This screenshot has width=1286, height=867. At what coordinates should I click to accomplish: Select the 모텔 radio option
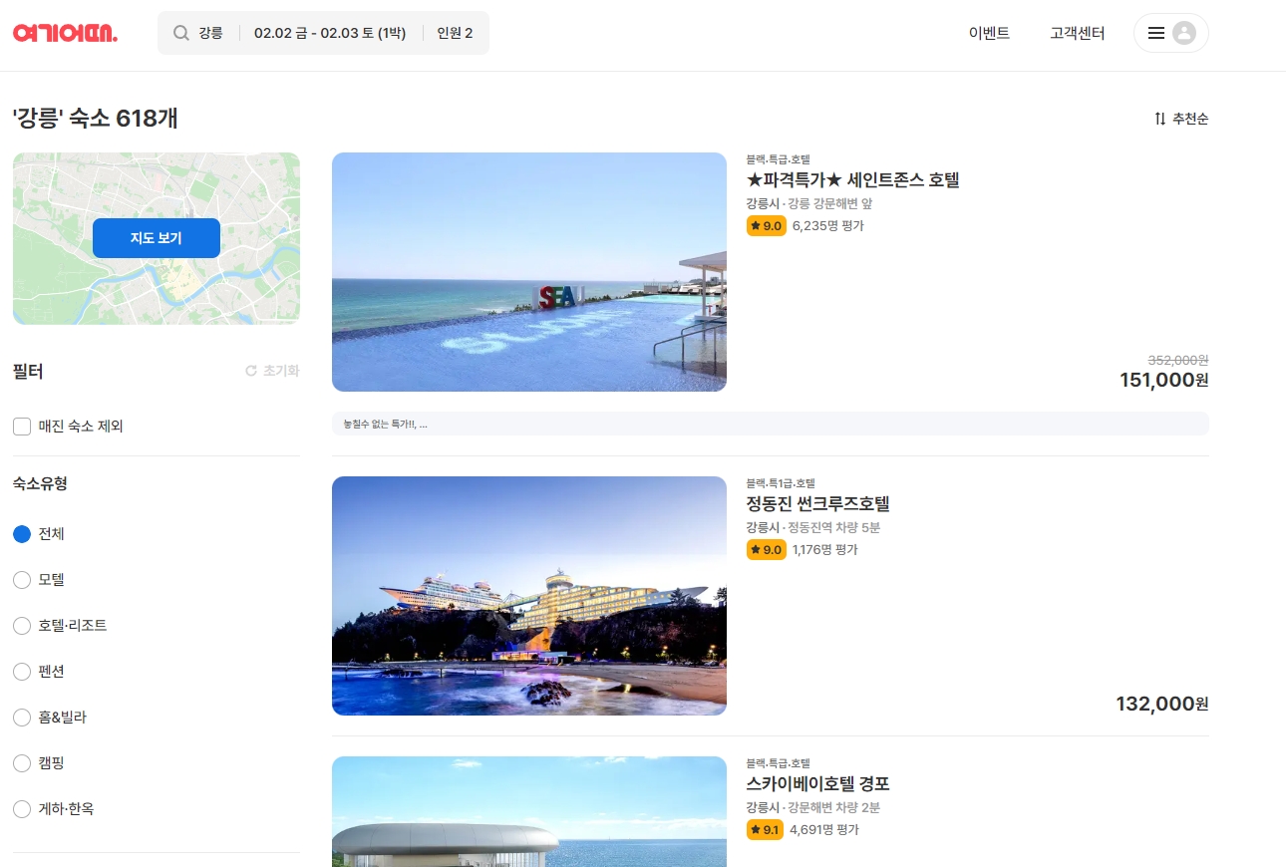tap(22, 580)
